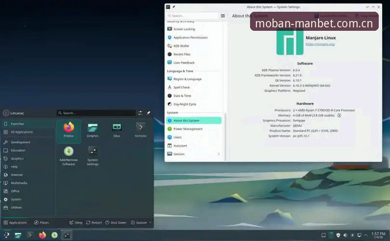Pin the application launcher open
The height and width of the screenshot is (241, 390).
click(148, 113)
